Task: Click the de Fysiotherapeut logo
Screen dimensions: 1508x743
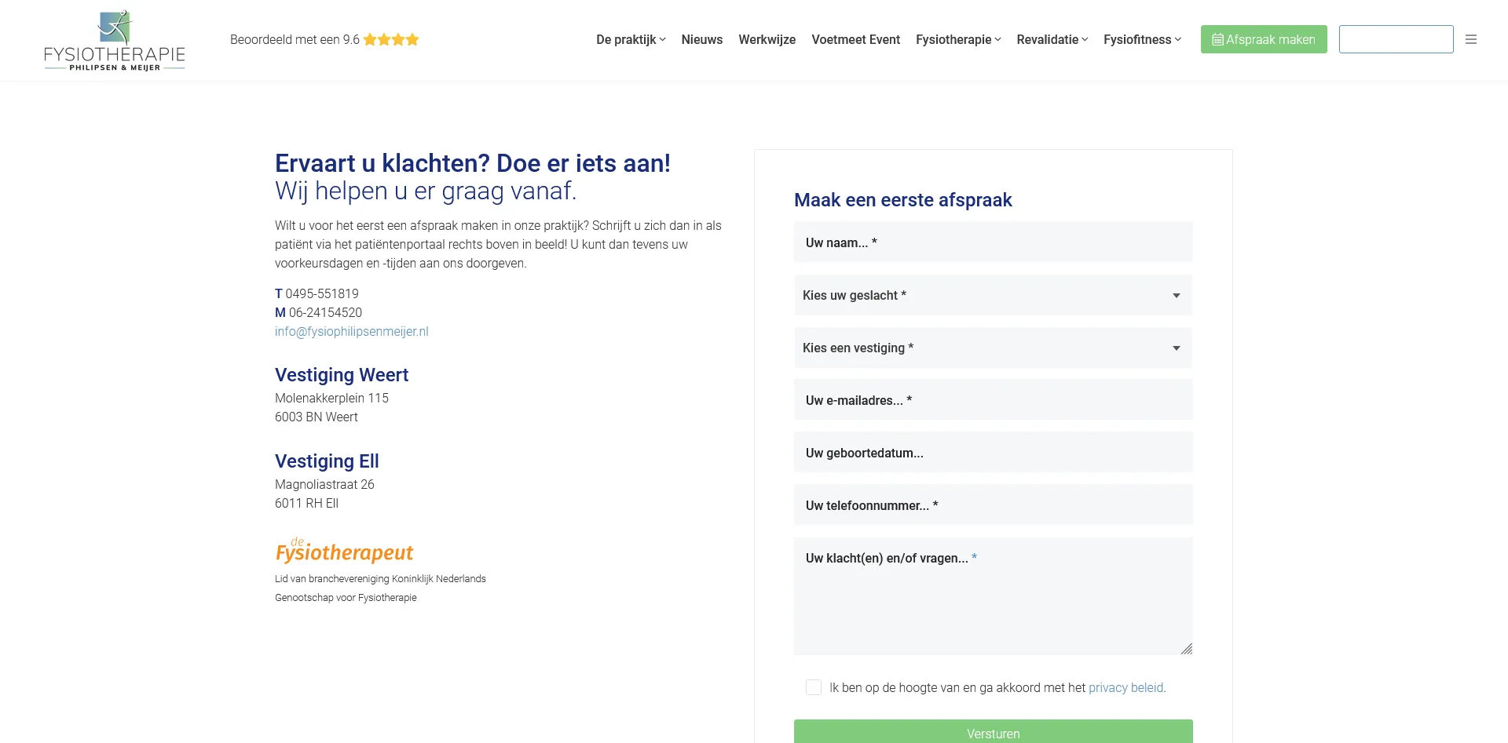Action: (344, 551)
